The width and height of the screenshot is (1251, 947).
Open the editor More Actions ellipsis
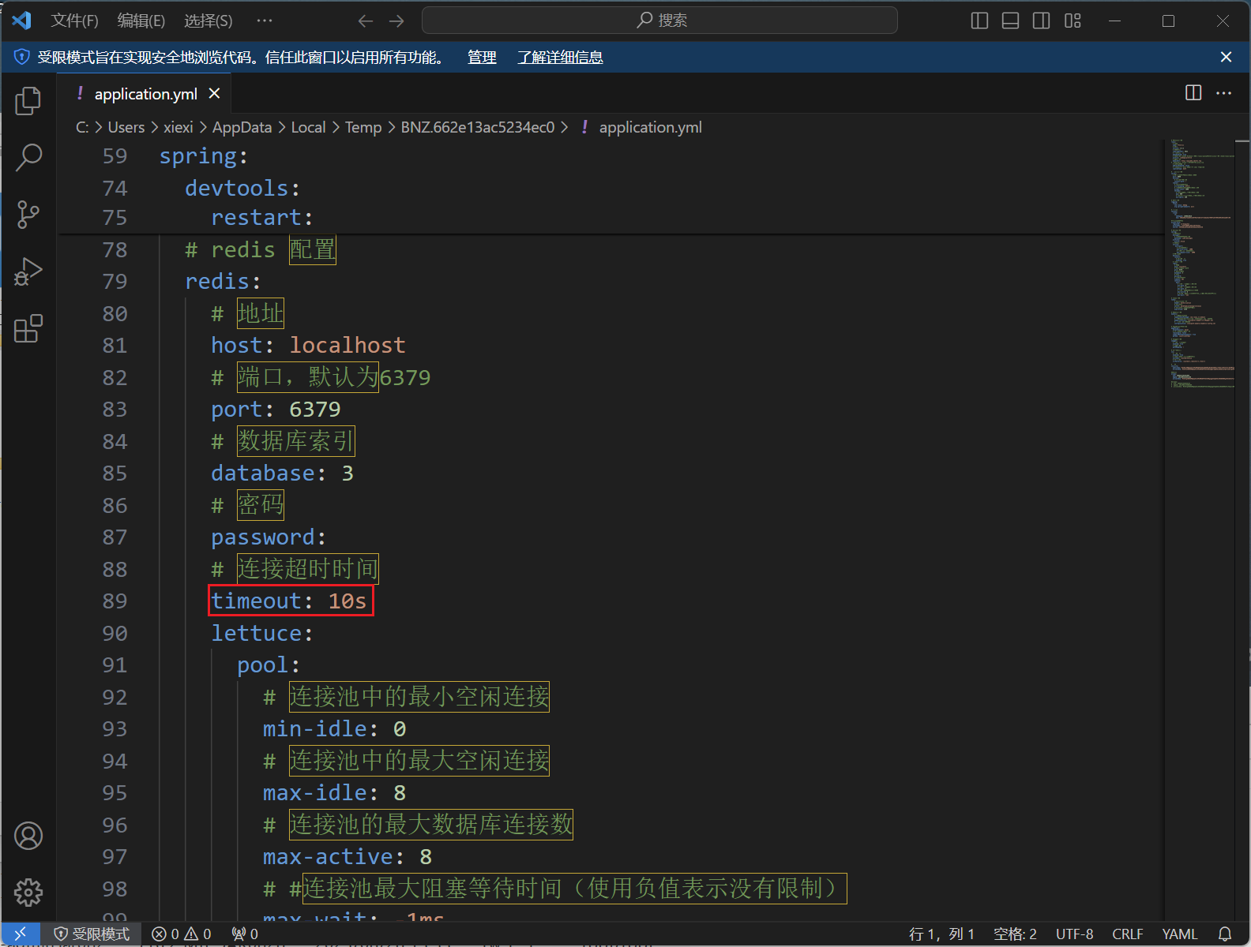tap(1224, 93)
